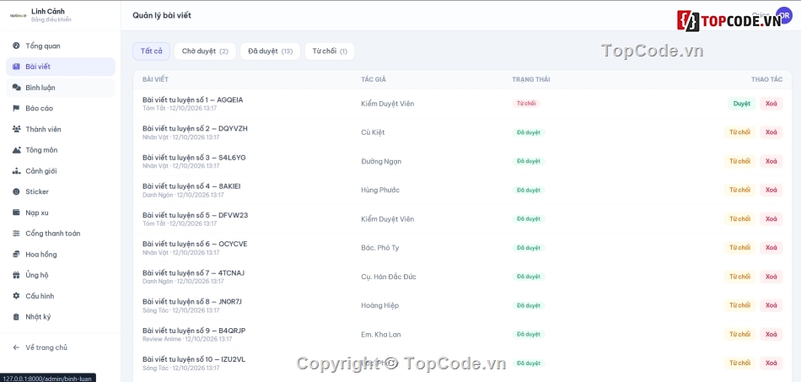Image resolution: width=801 pixels, height=382 pixels.
Task: Reject post số 4 – 8AKIEI
Action: pos(739,190)
